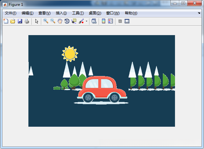Open a file with the folder icon
This screenshot has width=204, height=149.
13,21
